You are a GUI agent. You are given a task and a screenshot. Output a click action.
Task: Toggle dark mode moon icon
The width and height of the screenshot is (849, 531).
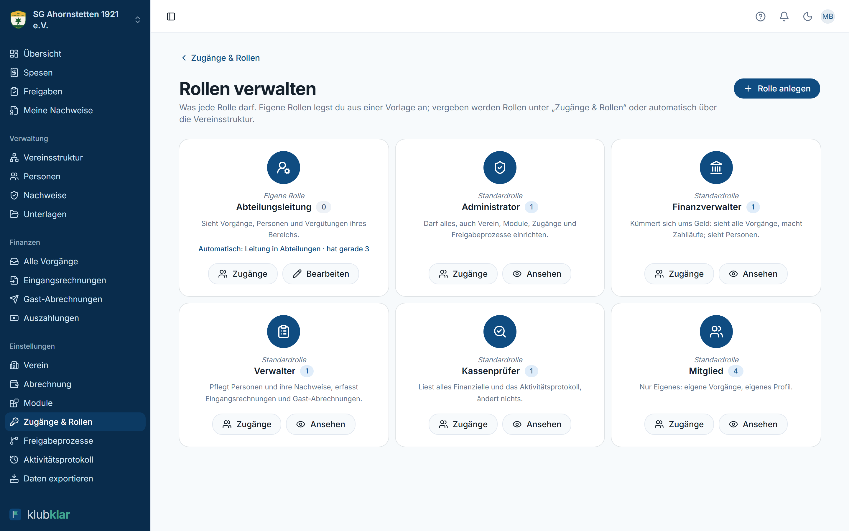[808, 17]
